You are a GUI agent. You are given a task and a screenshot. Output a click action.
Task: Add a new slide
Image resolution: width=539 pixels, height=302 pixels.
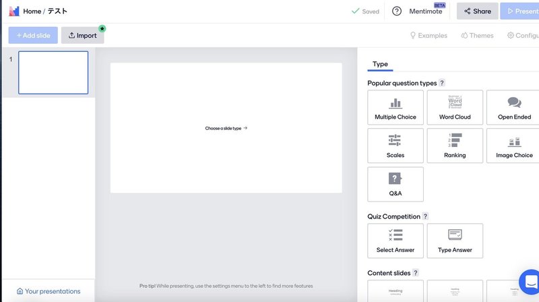[33, 36]
